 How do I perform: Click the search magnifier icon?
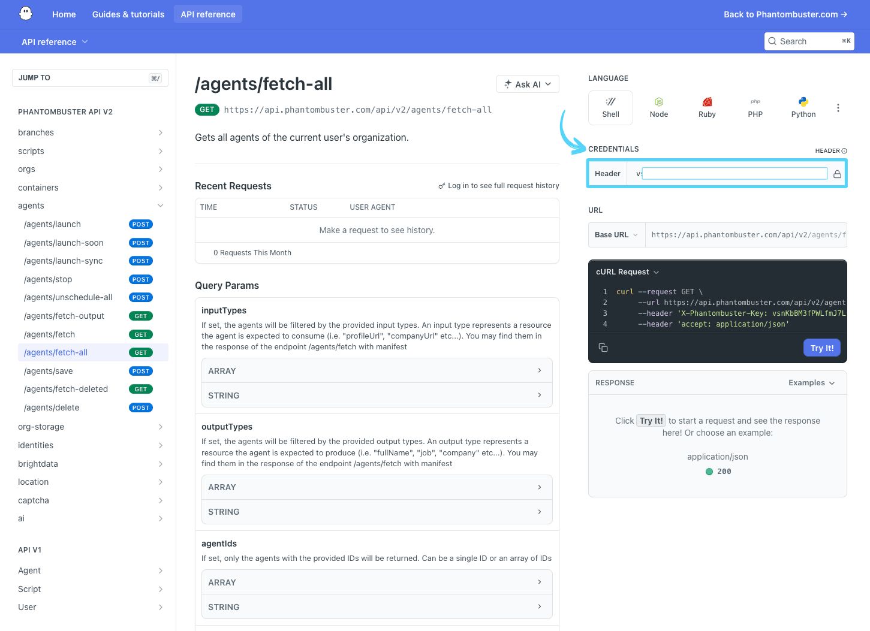[772, 41]
